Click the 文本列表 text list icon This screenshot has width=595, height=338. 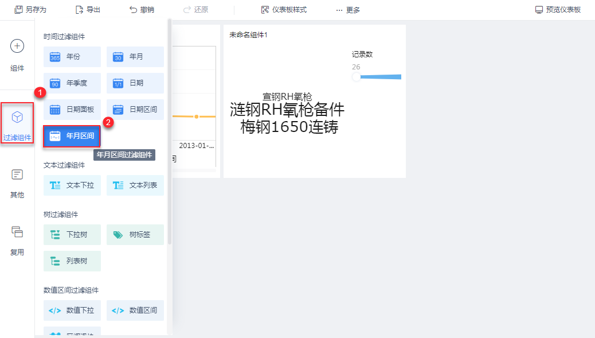click(118, 185)
